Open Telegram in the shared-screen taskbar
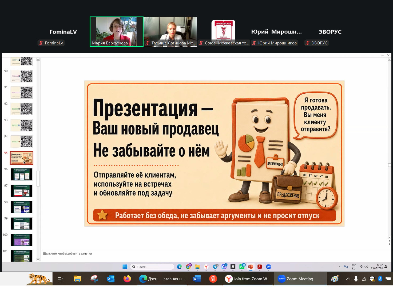The image size is (393, 287). [215, 267]
